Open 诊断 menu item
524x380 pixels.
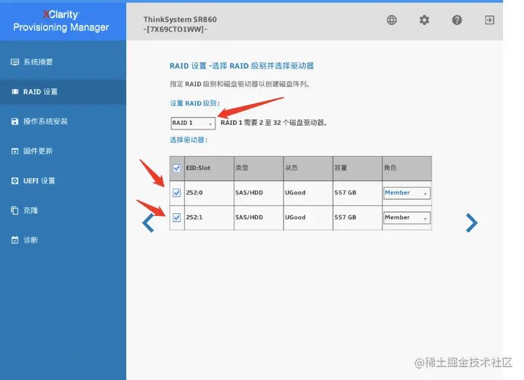[63, 240]
